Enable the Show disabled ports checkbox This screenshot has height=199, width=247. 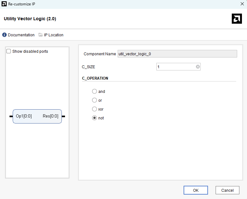(x=9, y=51)
